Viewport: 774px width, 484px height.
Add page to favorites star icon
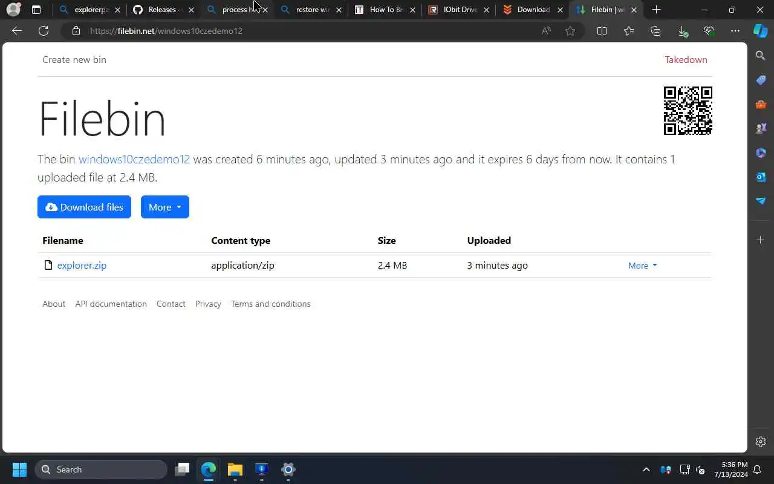[570, 31]
